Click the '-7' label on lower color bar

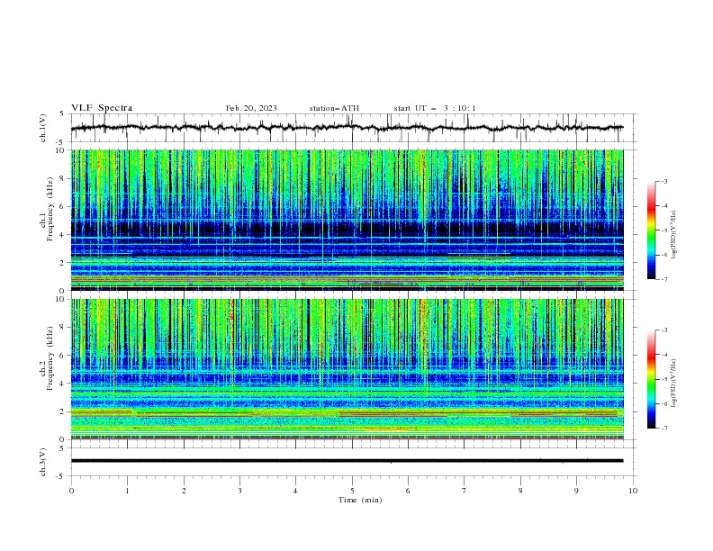663,429
